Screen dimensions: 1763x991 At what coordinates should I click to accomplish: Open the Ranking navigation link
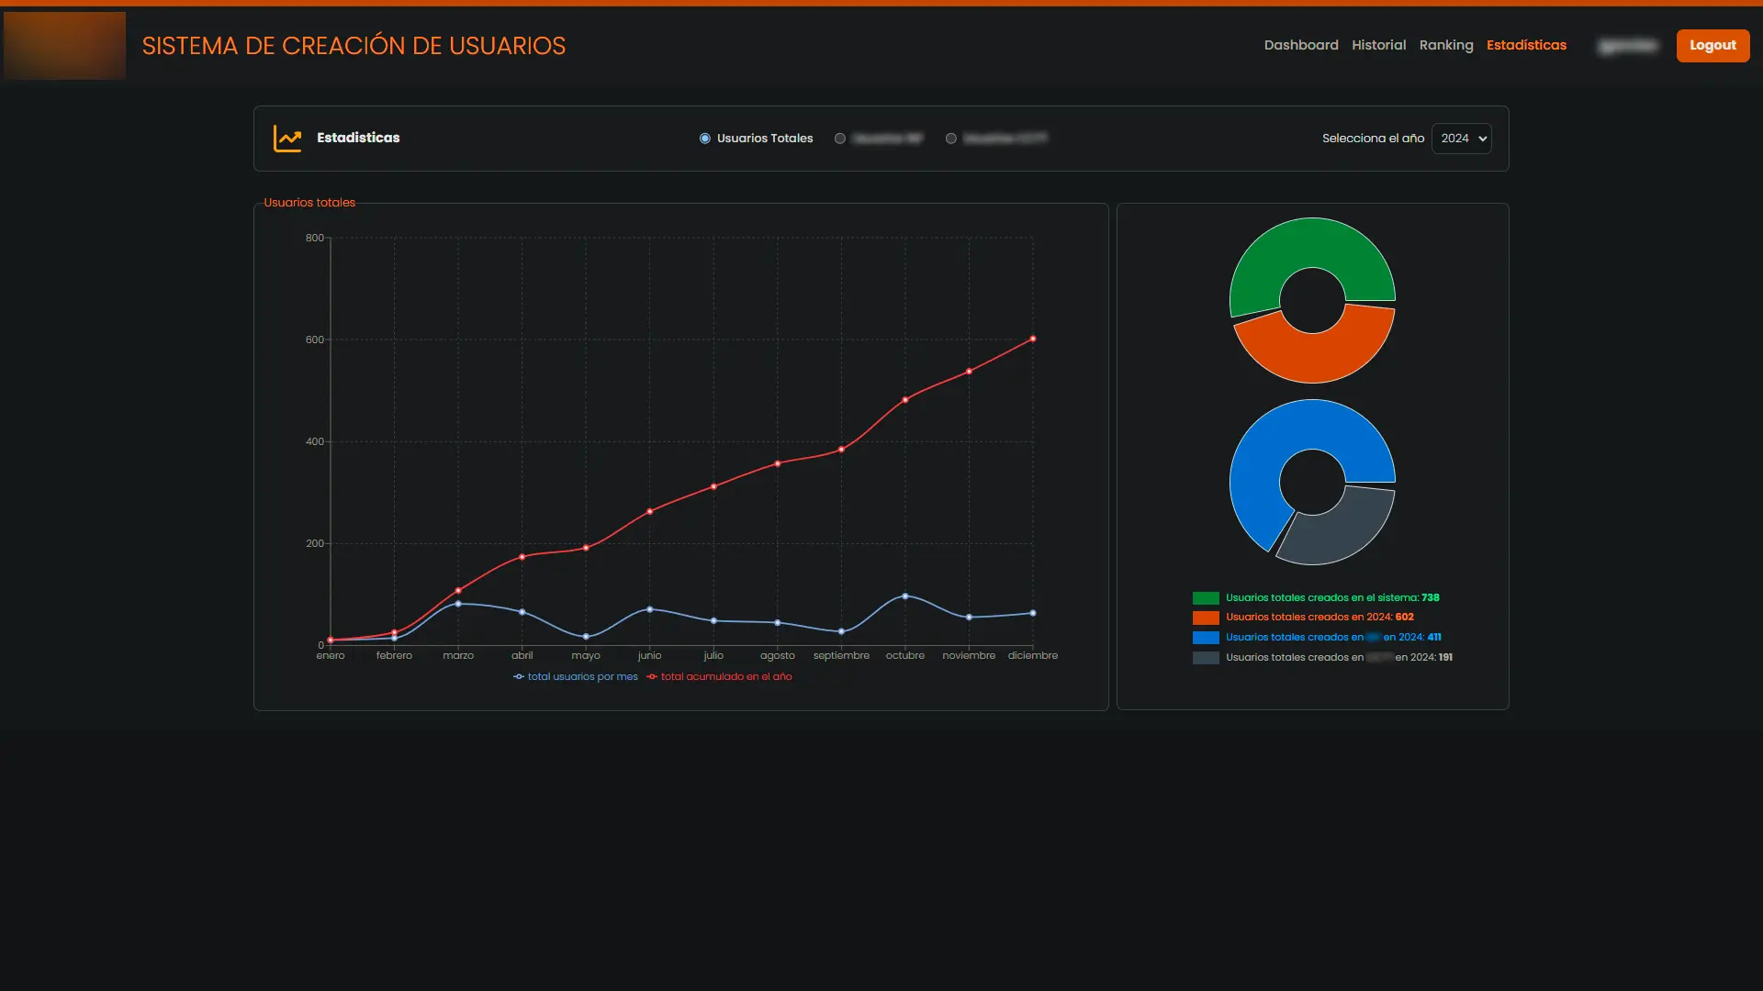pos(1446,45)
